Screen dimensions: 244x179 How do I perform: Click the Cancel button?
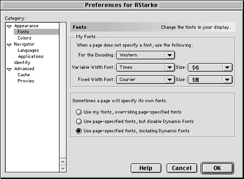[182, 168]
